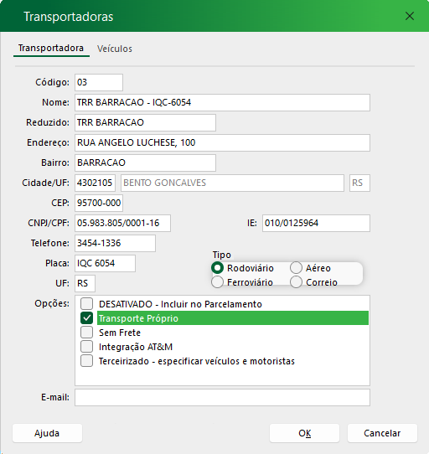Edit the CNPJ/CPF field
429x454 pixels.
(122, 224)
